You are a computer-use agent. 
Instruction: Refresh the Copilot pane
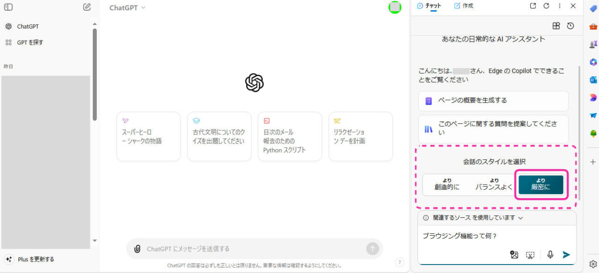(546, 6)
